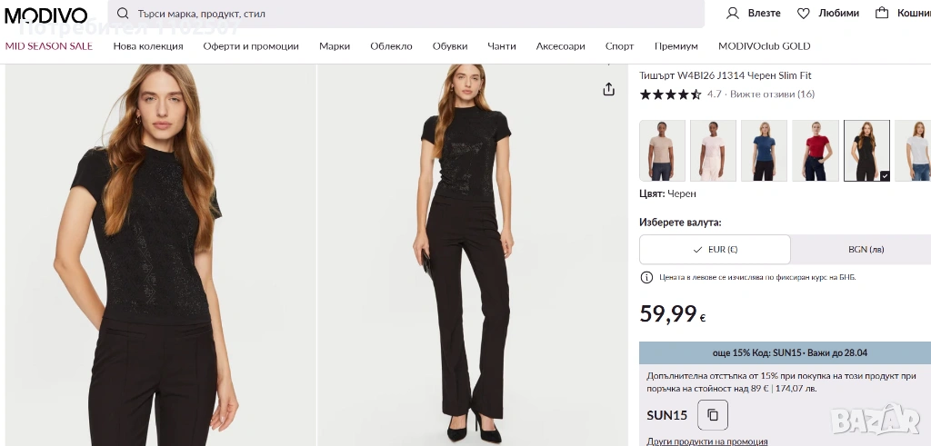Copy the SUN15 promo code
This screenshot has height=446, width=931.
point(713,415)
